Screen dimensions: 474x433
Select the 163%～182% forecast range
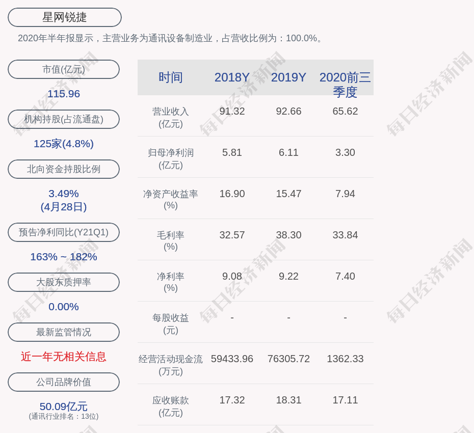pyautogui.click(x=63, y=257)
